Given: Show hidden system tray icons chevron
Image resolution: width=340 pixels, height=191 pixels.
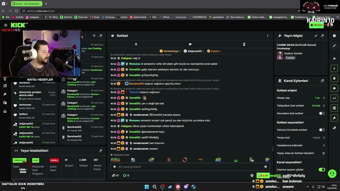Looking at the screenshot, I should click(308, 187).
